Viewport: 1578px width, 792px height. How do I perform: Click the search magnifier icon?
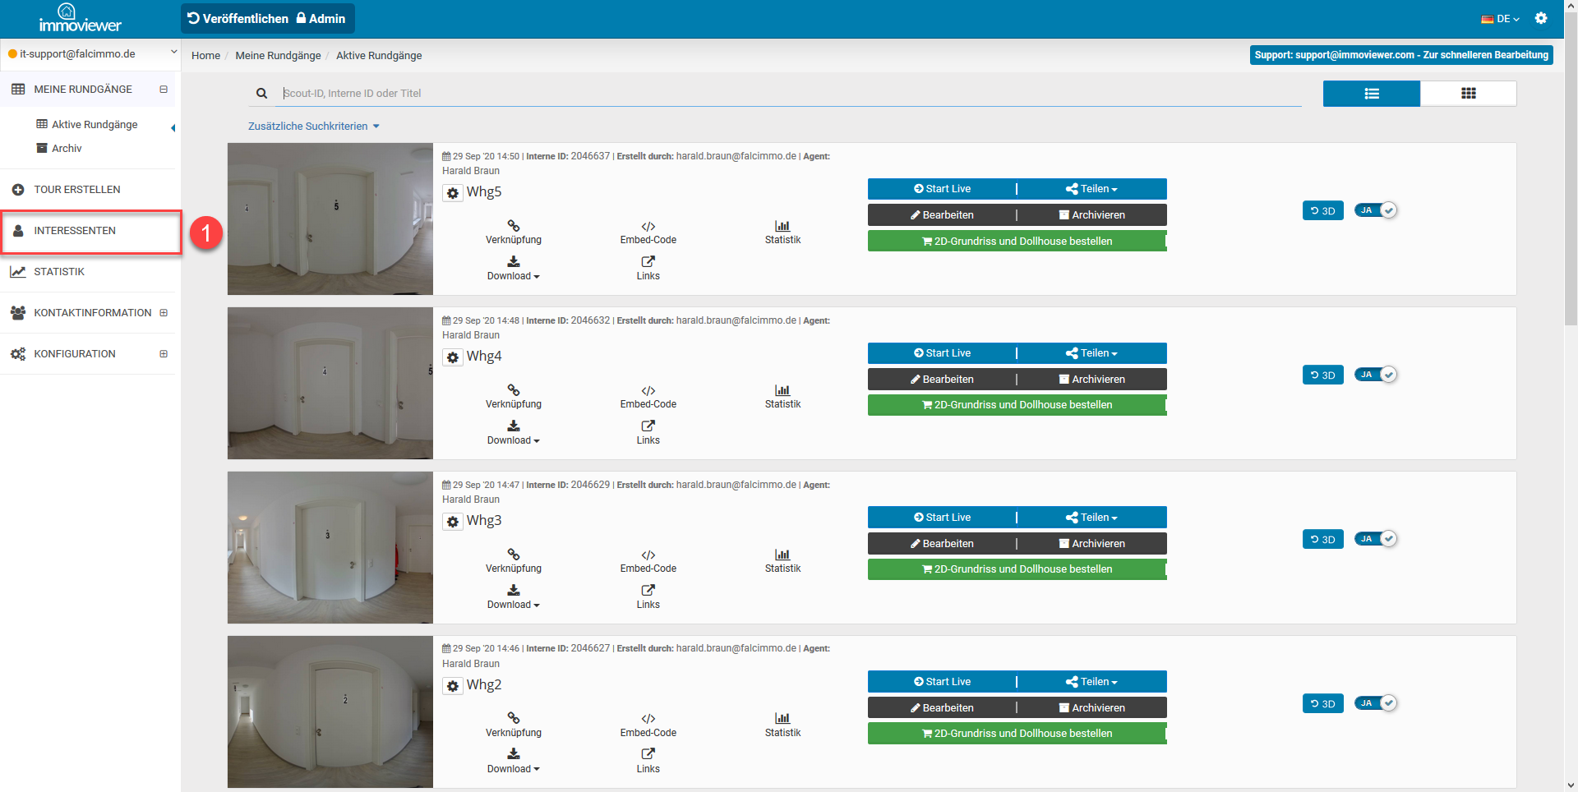tap(261, 94)
